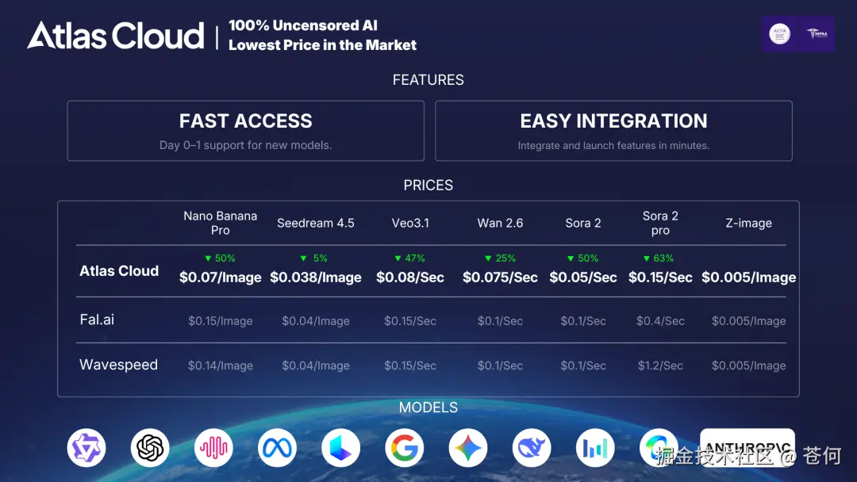
Task: Click the Atlas Cloud logo
Action: pyautogui.click(x=116, y=36)
